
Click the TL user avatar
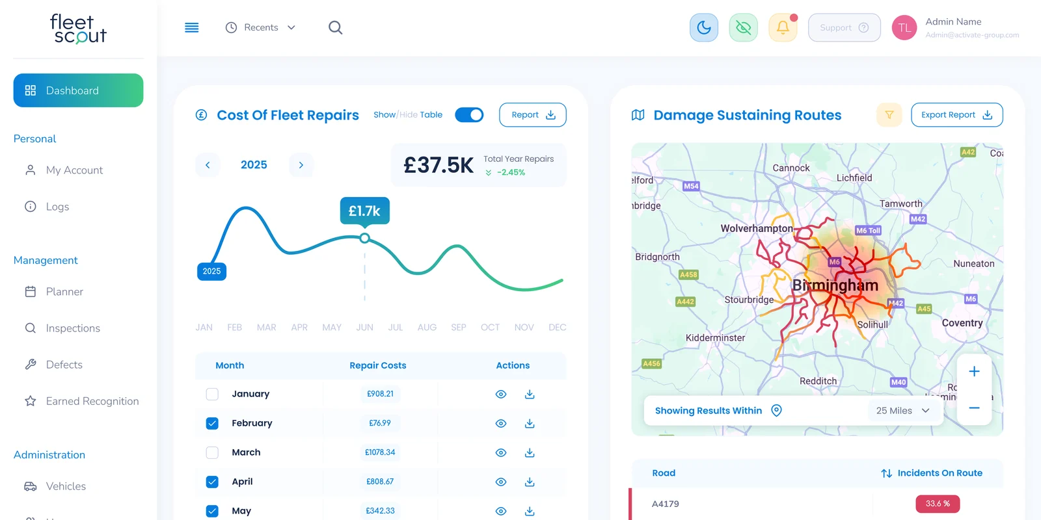(904, 27)
